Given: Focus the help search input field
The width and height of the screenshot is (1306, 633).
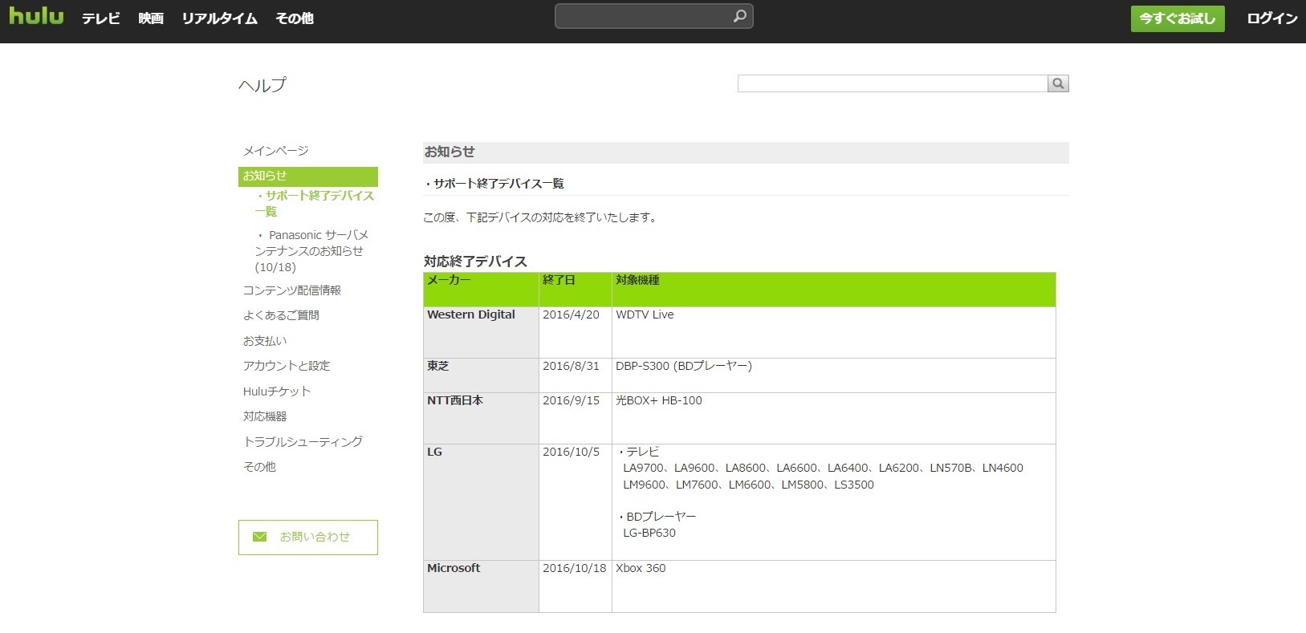Looking at the screenshot, I should 892,83.
